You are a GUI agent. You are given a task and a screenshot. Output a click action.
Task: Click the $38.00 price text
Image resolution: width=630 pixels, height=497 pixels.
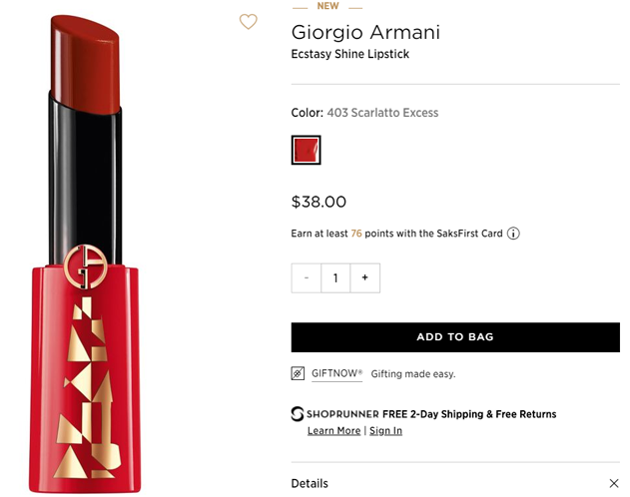[318, 202]
